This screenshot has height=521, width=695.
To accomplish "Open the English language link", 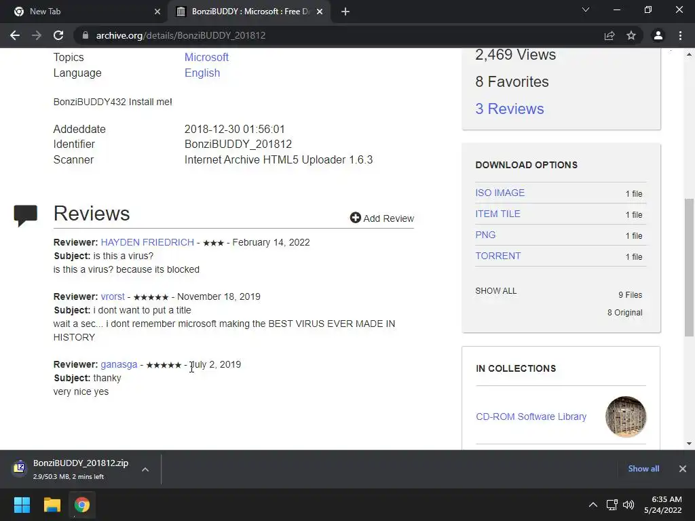I will pyautogui.click(x=202, y=73).
